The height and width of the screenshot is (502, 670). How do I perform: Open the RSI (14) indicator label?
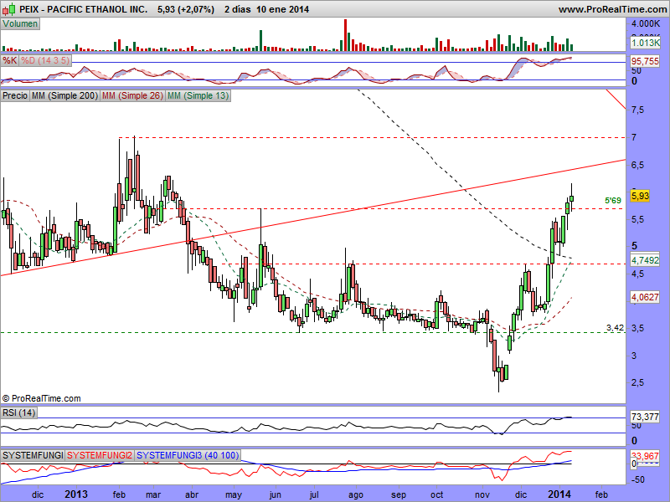point(18,412)
